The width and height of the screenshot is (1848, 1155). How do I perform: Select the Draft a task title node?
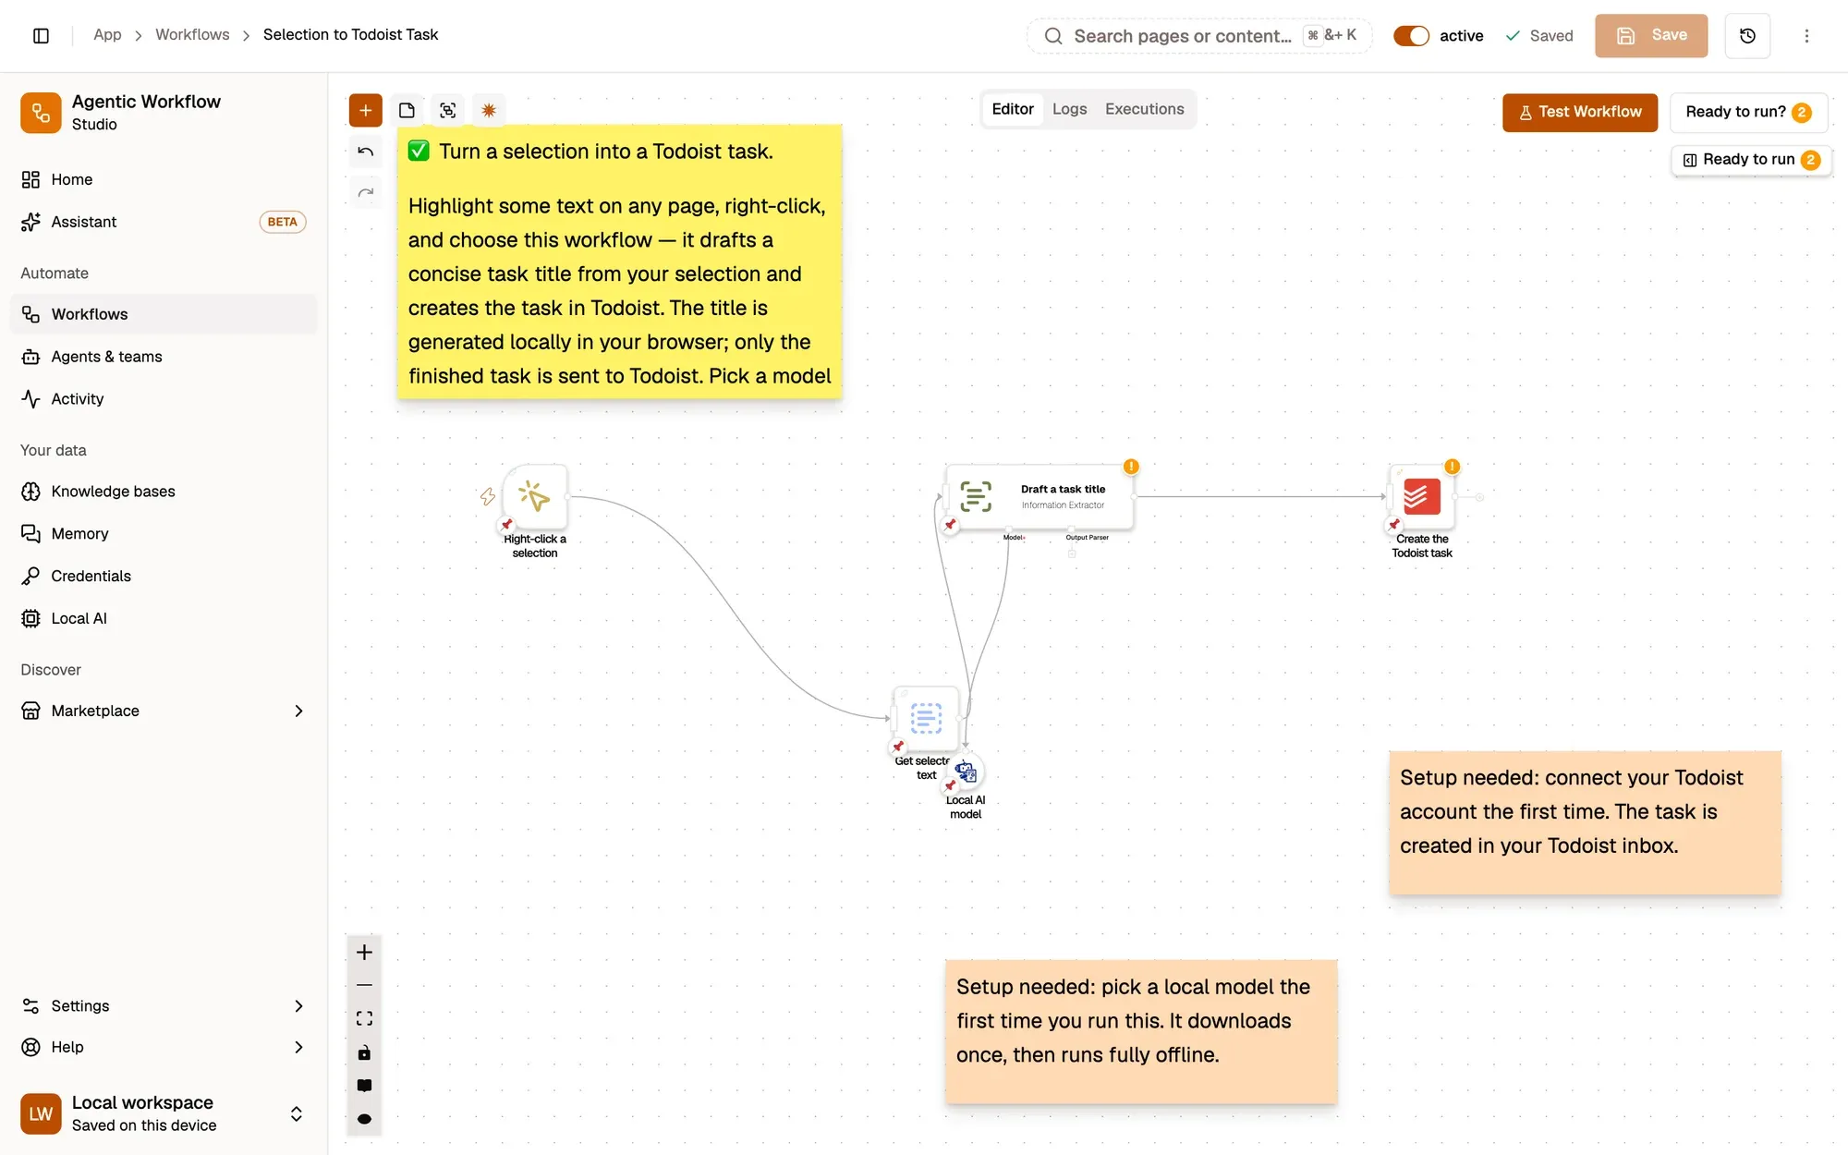[x=1039, y=497]
